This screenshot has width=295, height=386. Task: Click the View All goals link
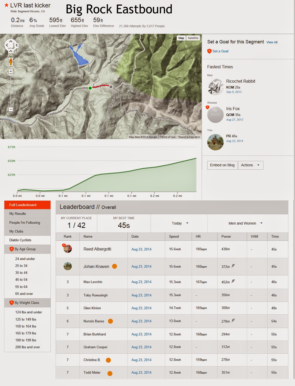coord(272,42)
